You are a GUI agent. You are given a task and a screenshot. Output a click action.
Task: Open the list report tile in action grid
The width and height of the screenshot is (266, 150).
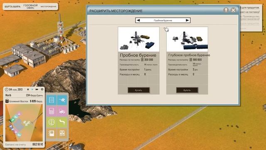point(52,100)
